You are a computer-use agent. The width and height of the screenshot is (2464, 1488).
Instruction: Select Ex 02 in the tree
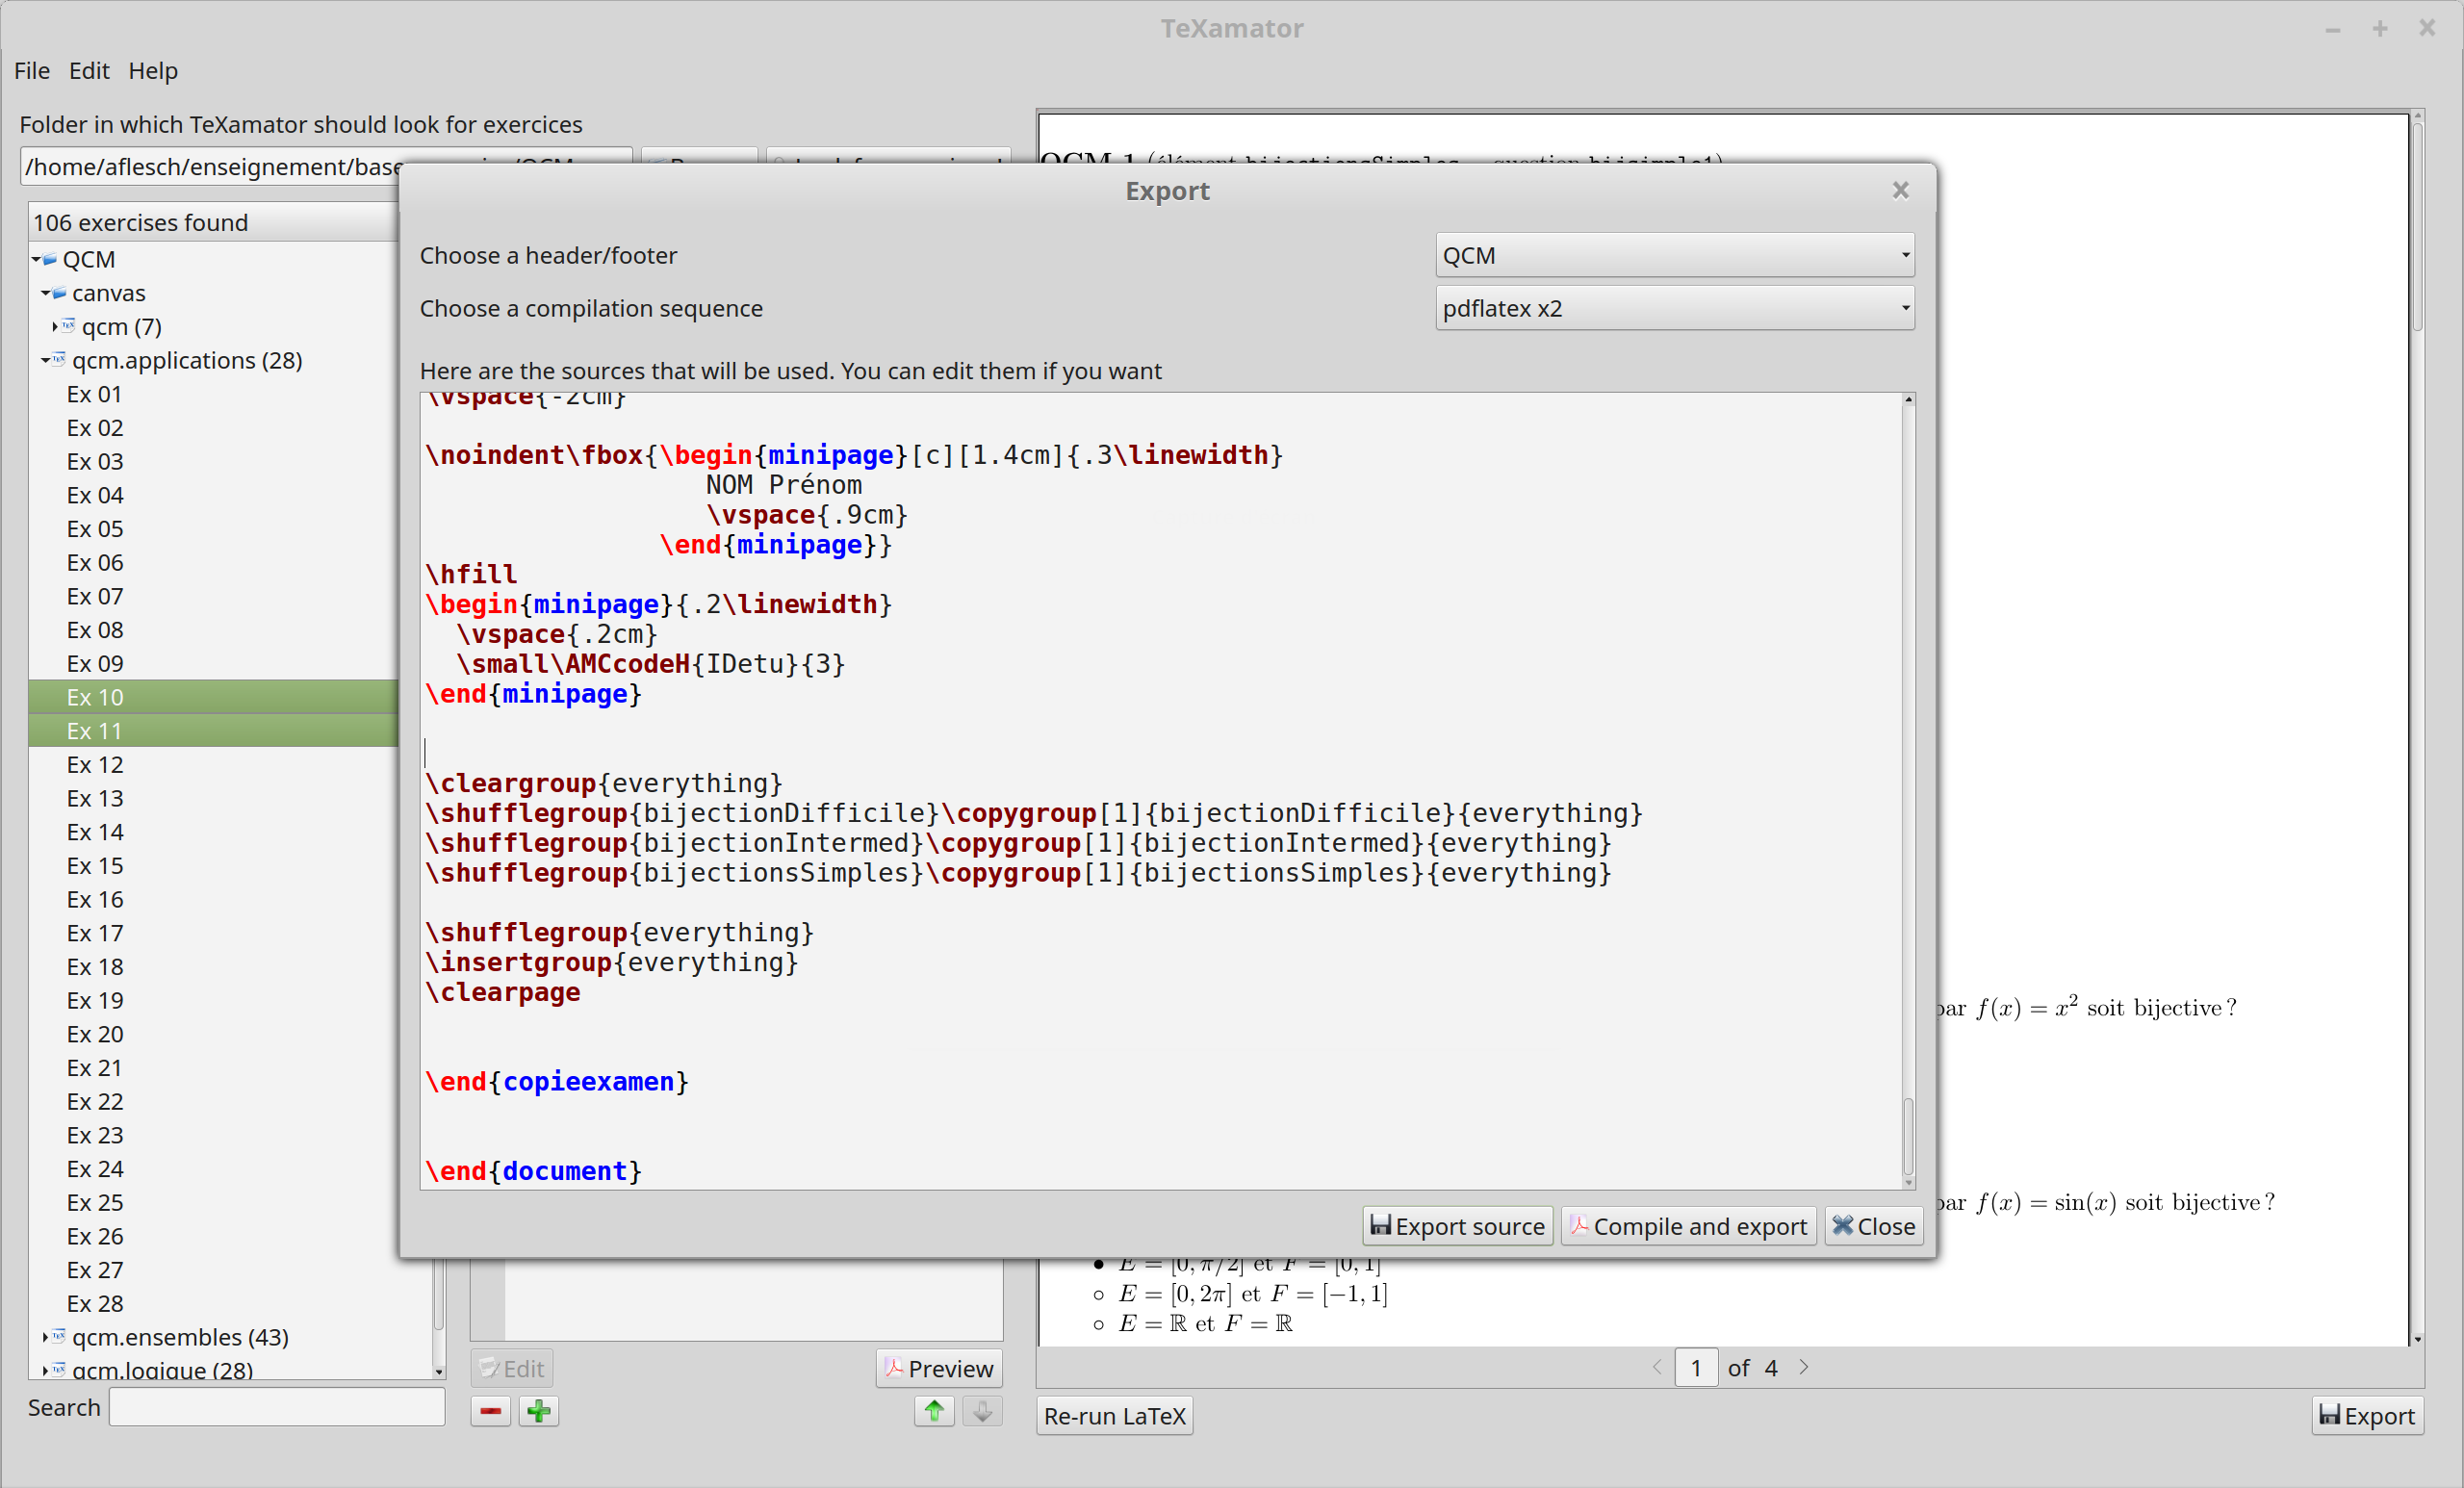tap(95, 428)
